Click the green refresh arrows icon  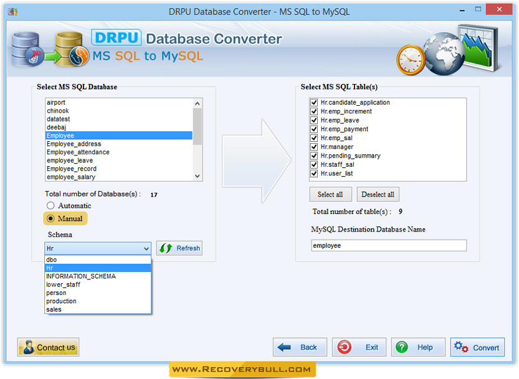166,248
